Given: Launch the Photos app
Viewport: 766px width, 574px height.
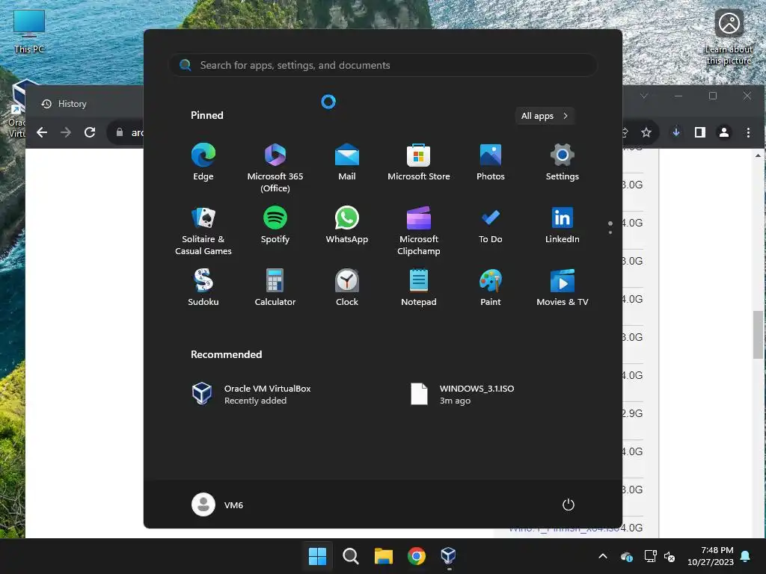Looking at the screenshot, I should click(x=491, y=162).
